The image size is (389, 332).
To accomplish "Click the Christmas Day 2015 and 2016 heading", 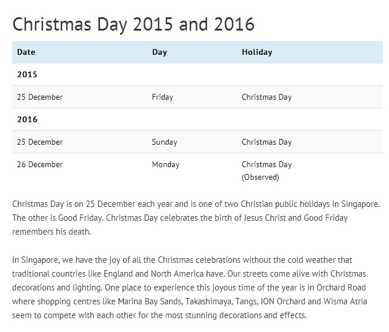I will point(134,24).
